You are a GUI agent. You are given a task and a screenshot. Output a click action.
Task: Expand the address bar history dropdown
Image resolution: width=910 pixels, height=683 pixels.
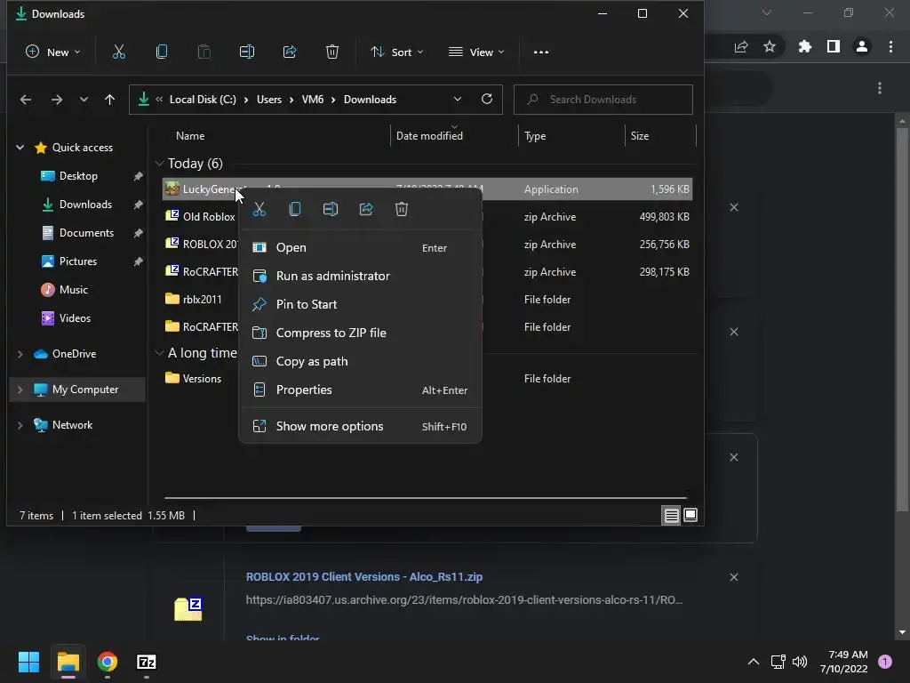458,100
